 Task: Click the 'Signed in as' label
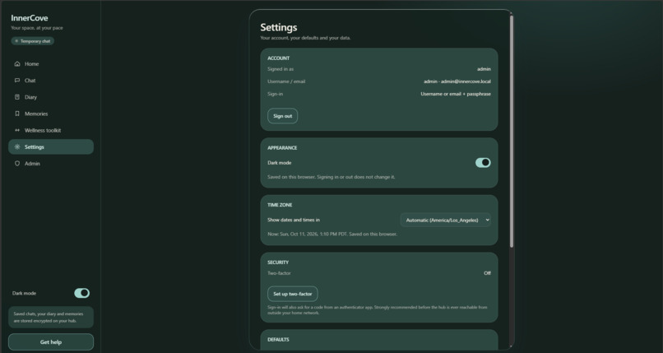(280, 69)
